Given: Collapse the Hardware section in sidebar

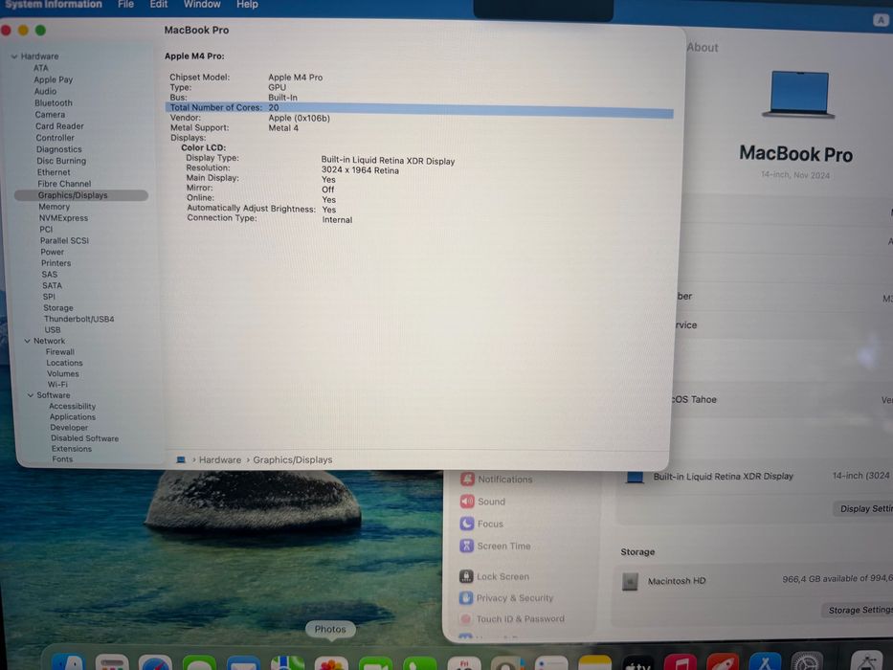Looking at the screenshot, I should point(14,56).
